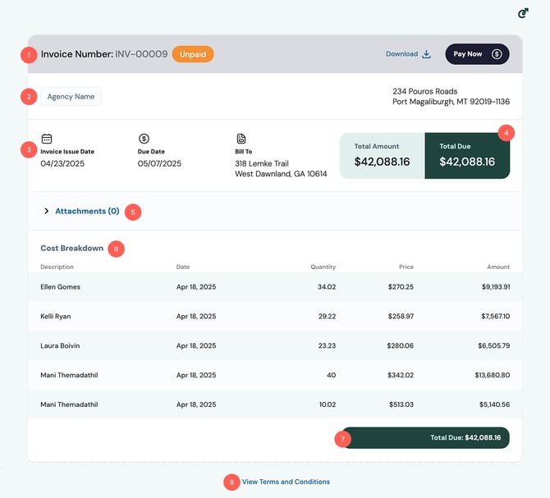Click the Quantity column header
550x498 pixels.
click(323, 267)
